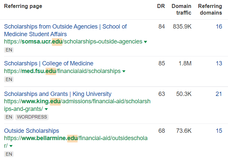Visit the www.bellarmine.edu green URL
The height and width of the screenshot is (163, 228).
tap(76, 138)
